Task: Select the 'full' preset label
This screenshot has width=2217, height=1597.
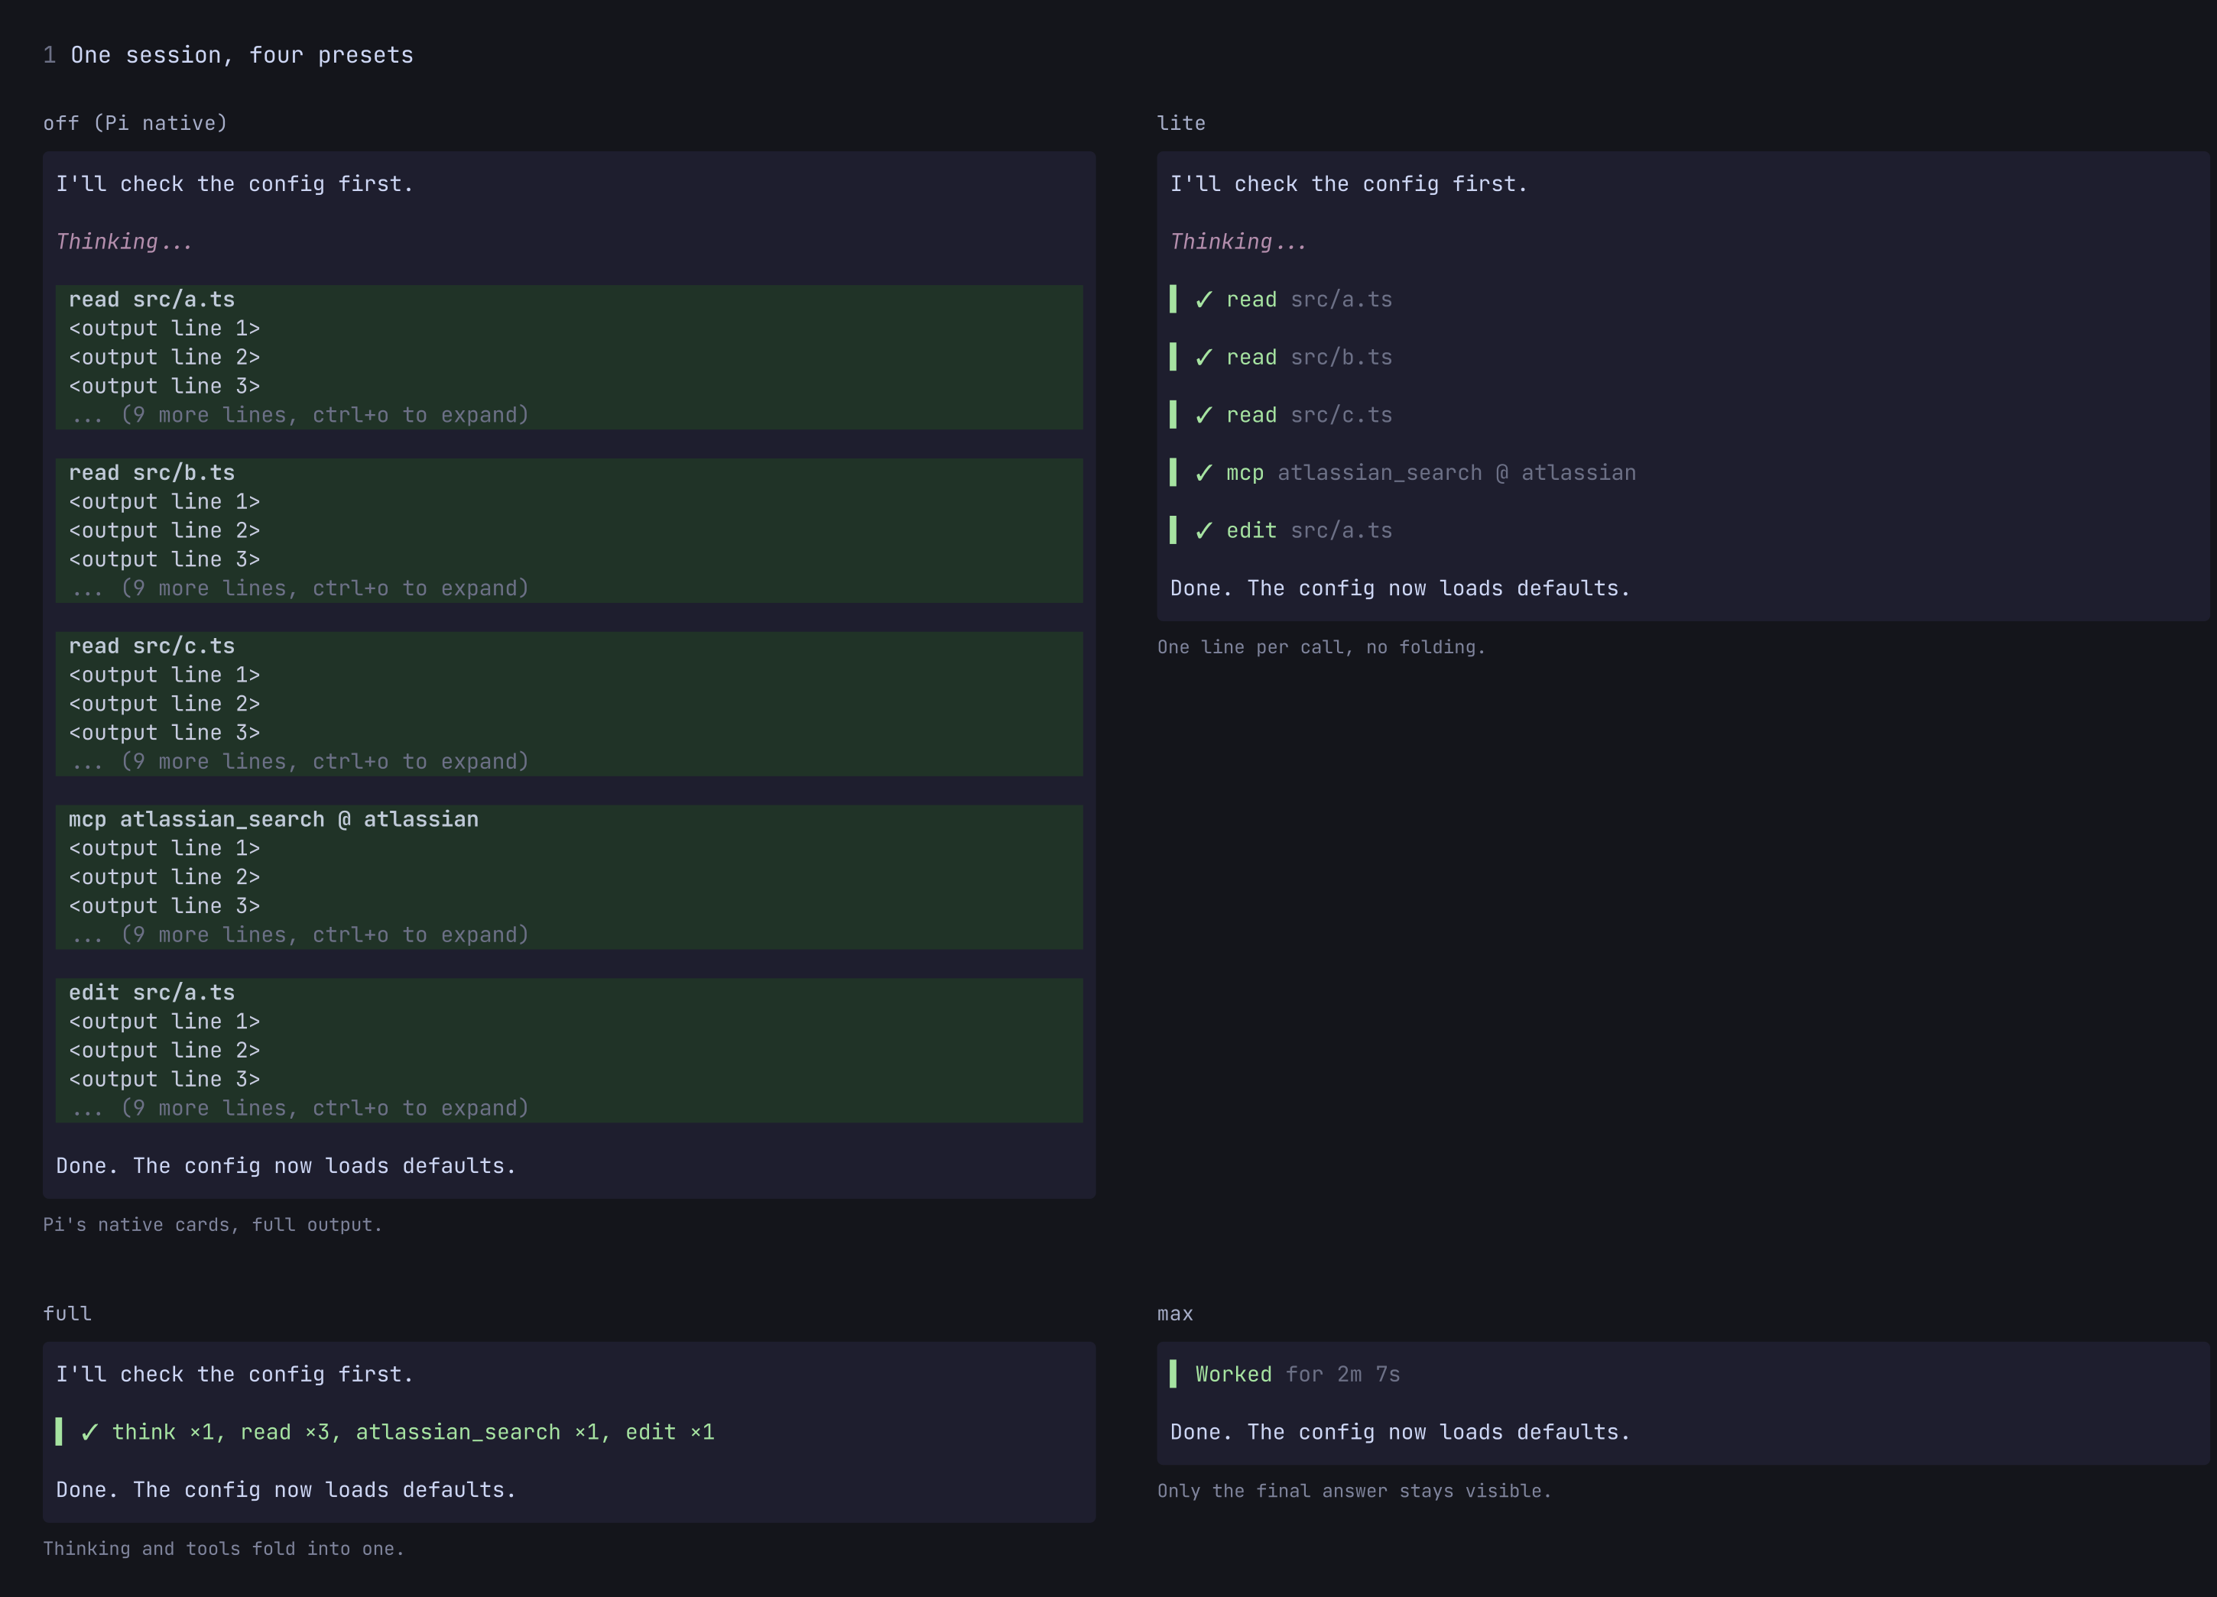Action: 67,1314
